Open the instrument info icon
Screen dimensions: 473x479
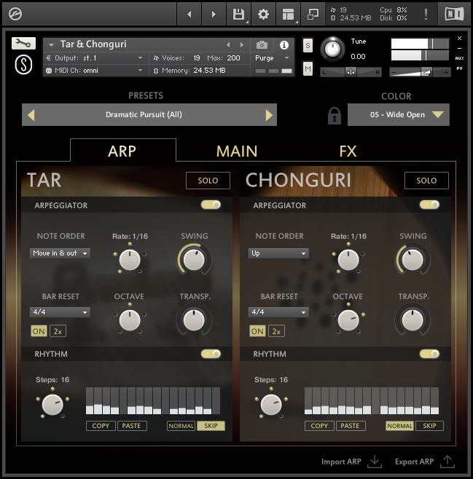284,45
